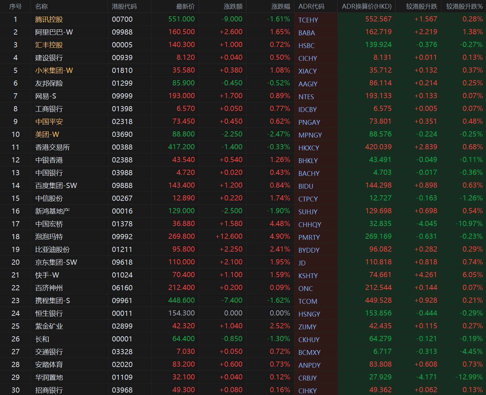Click the JD ADR code
486x395 pixels.
tap(302, 263)
